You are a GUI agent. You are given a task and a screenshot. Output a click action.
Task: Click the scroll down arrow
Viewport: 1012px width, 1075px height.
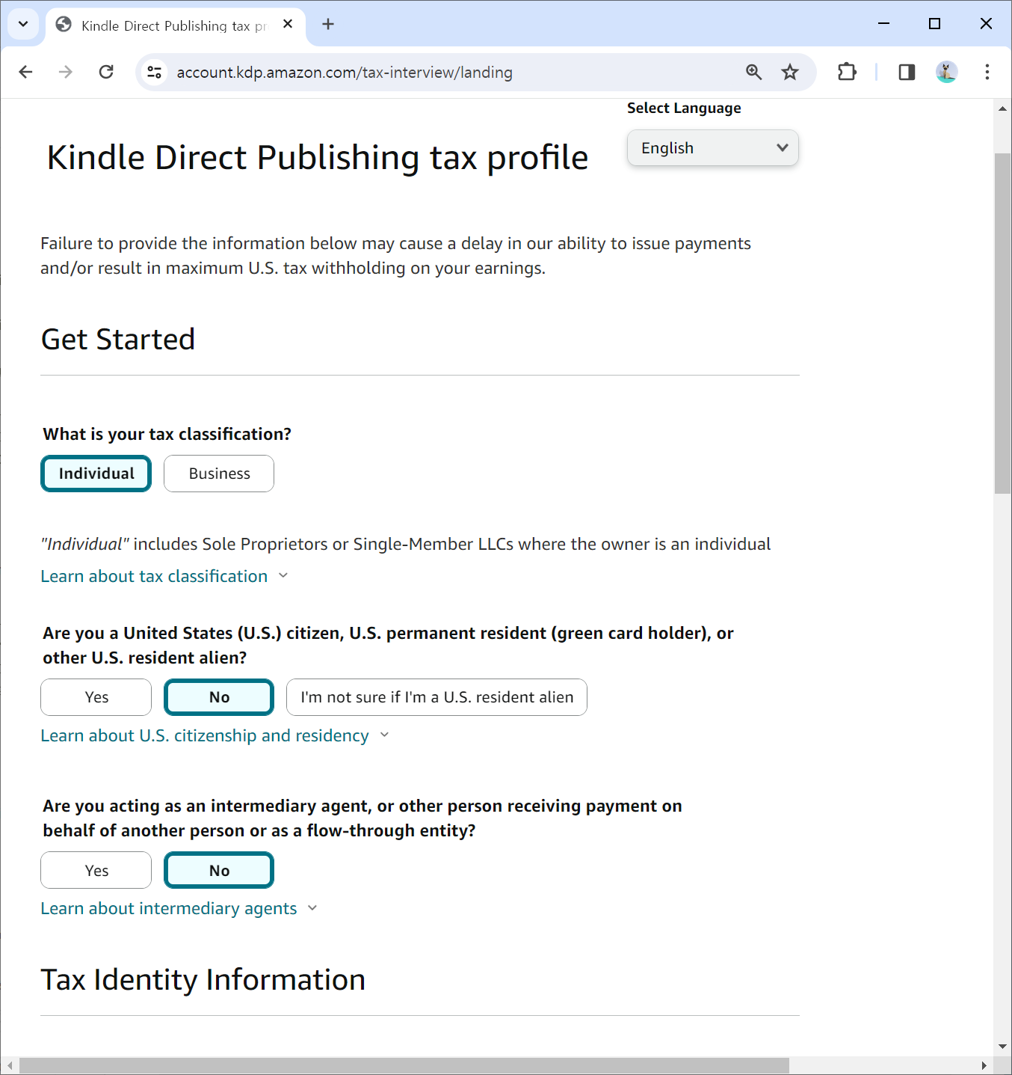(x=1002, y=1047)
